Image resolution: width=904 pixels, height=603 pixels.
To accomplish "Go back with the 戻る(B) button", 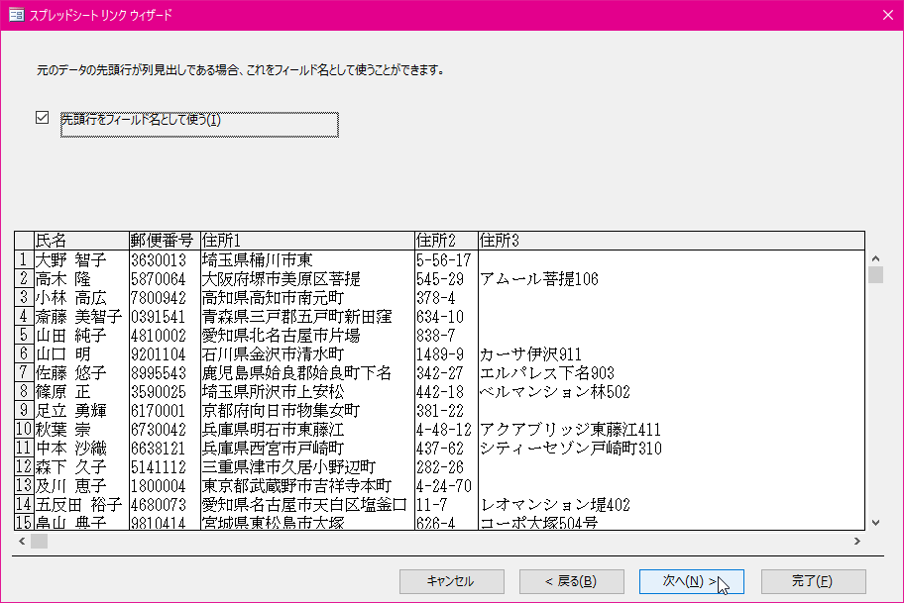I will (571, 581).
